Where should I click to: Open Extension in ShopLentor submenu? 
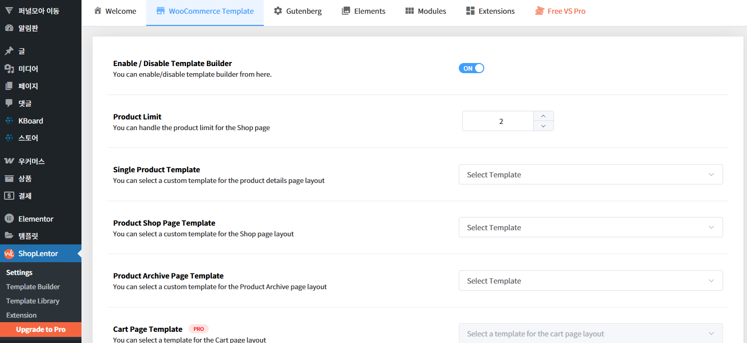[x=21, y=315]
